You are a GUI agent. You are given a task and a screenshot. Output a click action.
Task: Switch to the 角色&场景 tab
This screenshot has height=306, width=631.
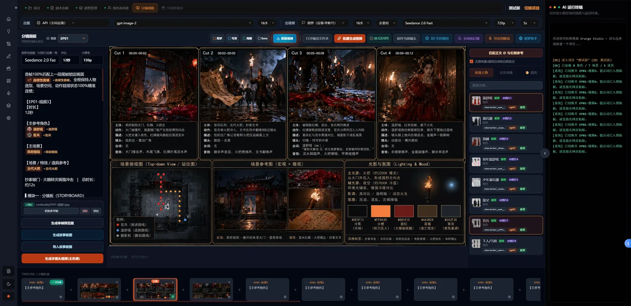[118, 8]
